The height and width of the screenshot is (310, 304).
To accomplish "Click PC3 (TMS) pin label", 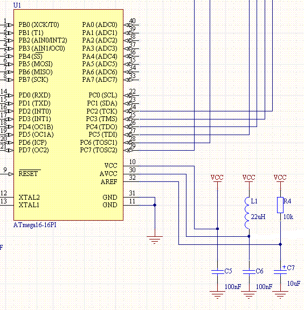I will 101,119.
